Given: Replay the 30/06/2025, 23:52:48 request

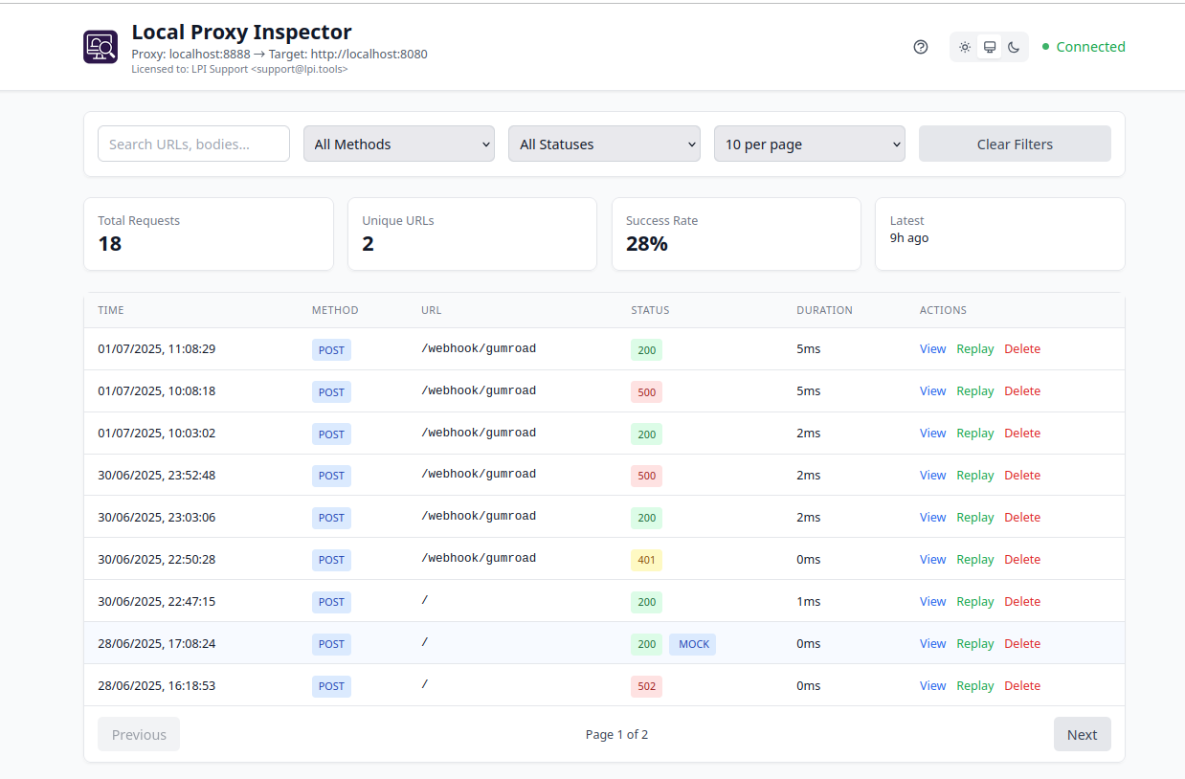Looking at the screenshot, I should [x=975, y=476].
